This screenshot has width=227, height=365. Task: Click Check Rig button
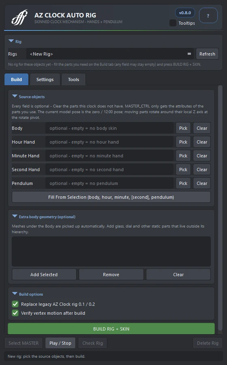92,343
